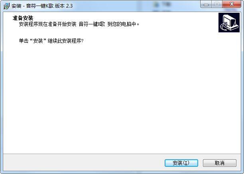
Task: Click the line 单击"安装"继续此安装程序?
Action: click(51, 41)
